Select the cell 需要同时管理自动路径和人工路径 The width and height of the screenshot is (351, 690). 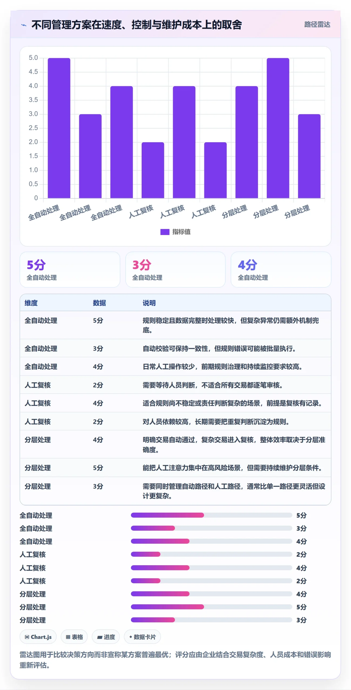click(234, 491)
